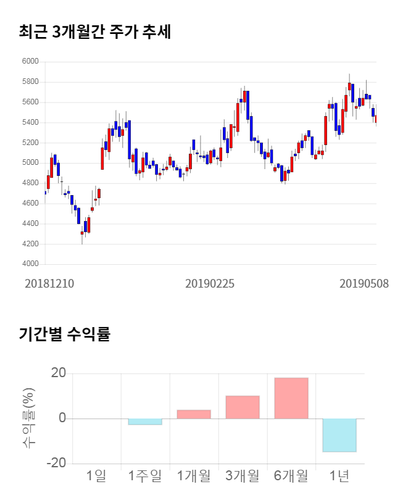Click the 1년 negative return bar
This screenshot has width=395, height=500.
(x=340, y=435)
